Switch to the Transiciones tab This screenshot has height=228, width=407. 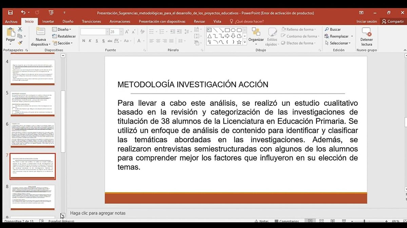[x=92, y=21]
